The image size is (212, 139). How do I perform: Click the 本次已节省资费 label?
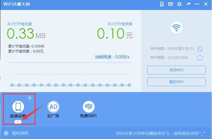pos(120,24)
